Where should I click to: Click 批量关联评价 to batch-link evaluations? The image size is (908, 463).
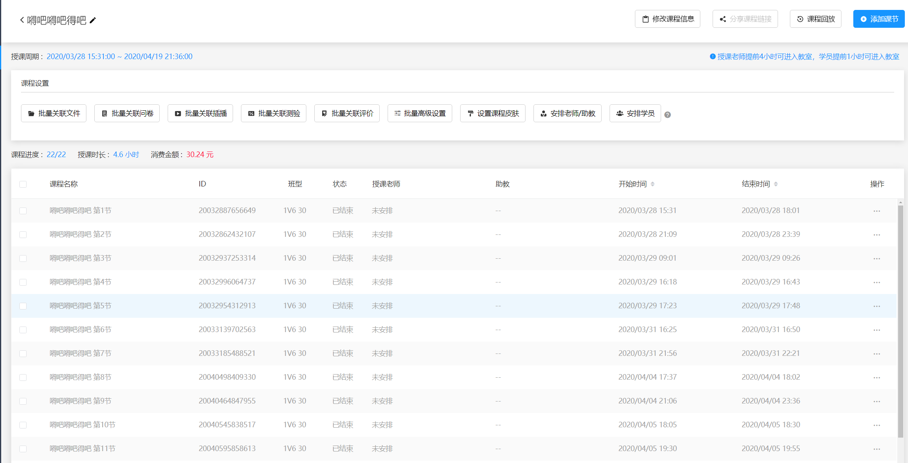[347, 113]
